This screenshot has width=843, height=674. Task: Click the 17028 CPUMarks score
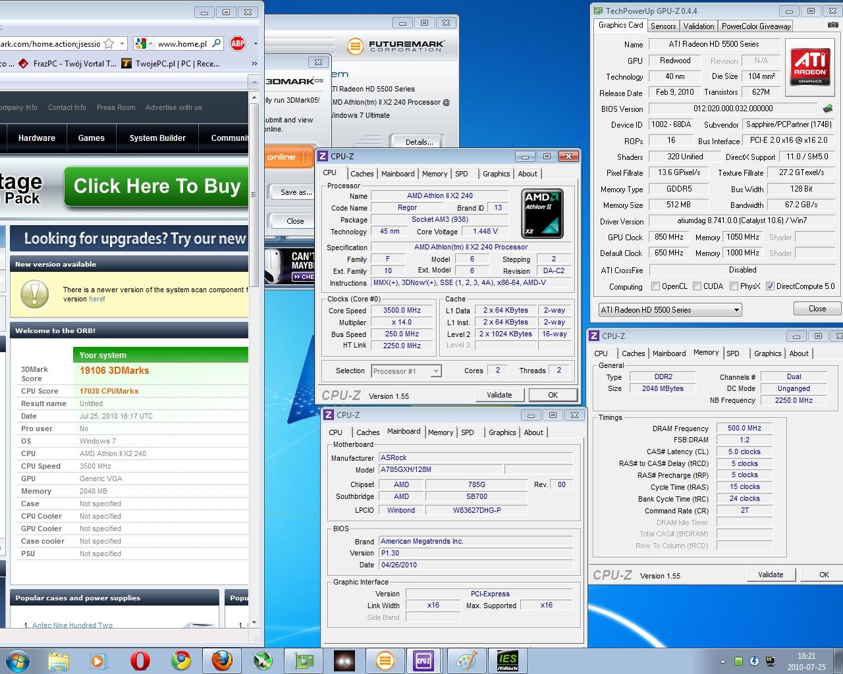109,391
